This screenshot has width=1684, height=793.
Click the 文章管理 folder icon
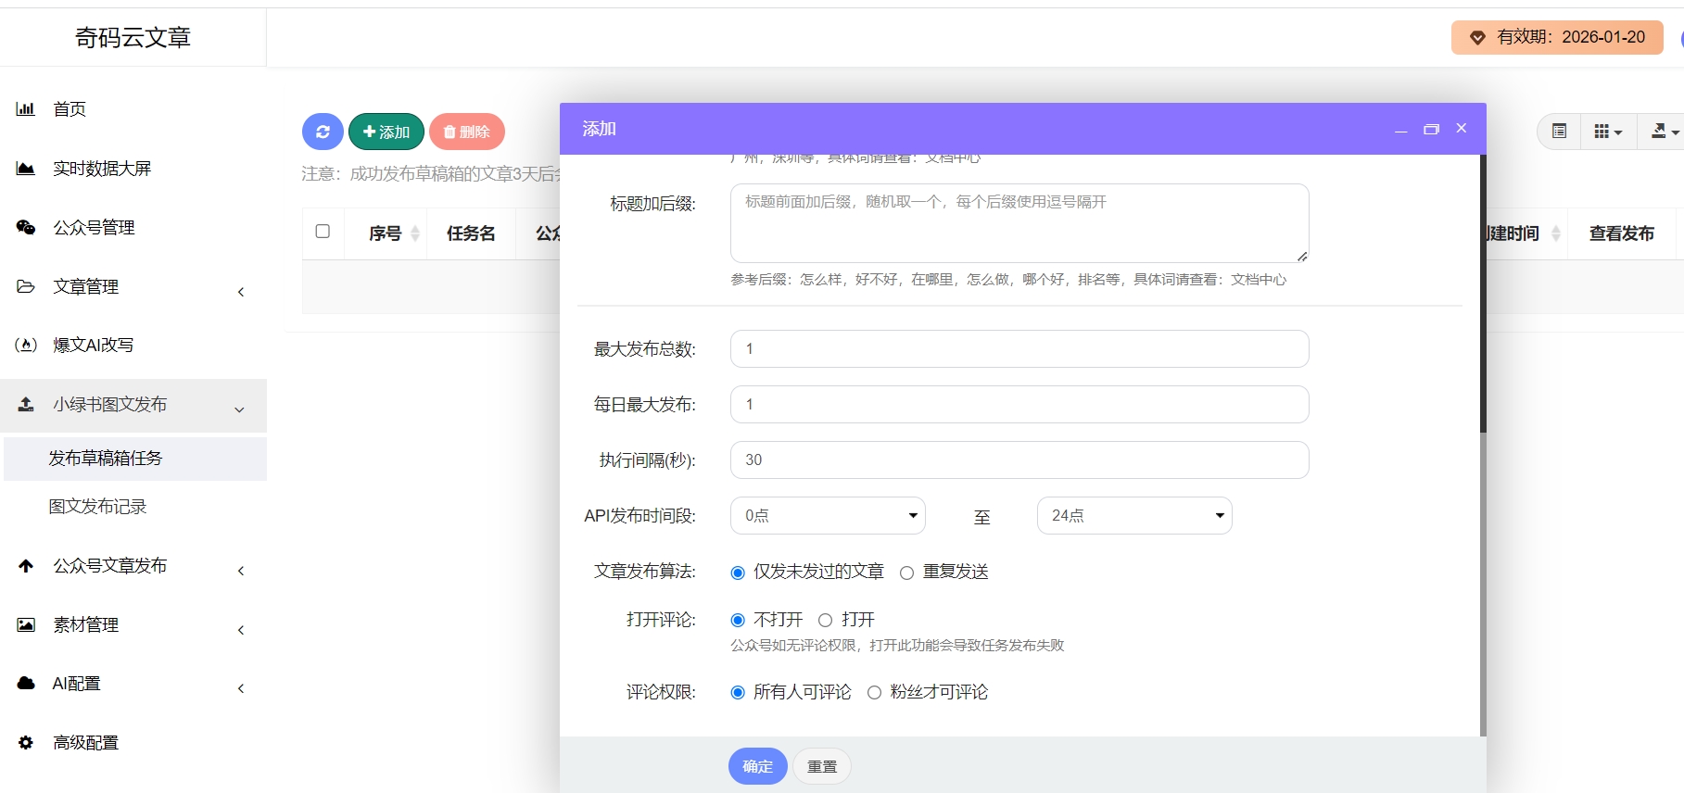tap(26, 286)
